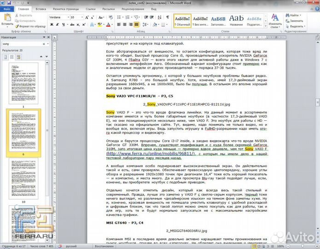Click the multilevel list icon
This screenshot has height=249, width=320.
coord(136,18)
